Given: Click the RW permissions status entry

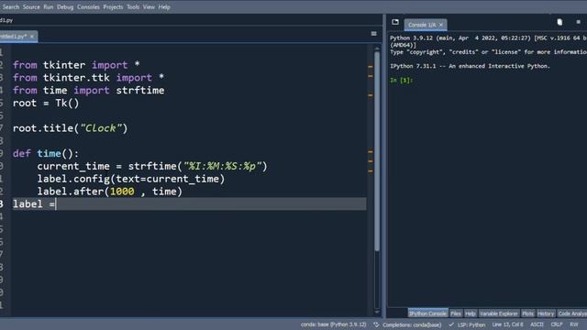Looking at the screenshot, I should pyautogui.click(x=574, y=324).
